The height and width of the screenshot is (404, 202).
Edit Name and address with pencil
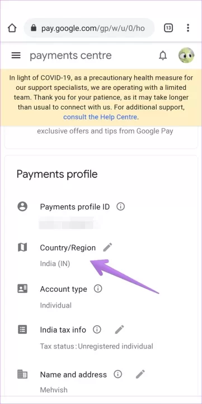(x=140, y=374)
